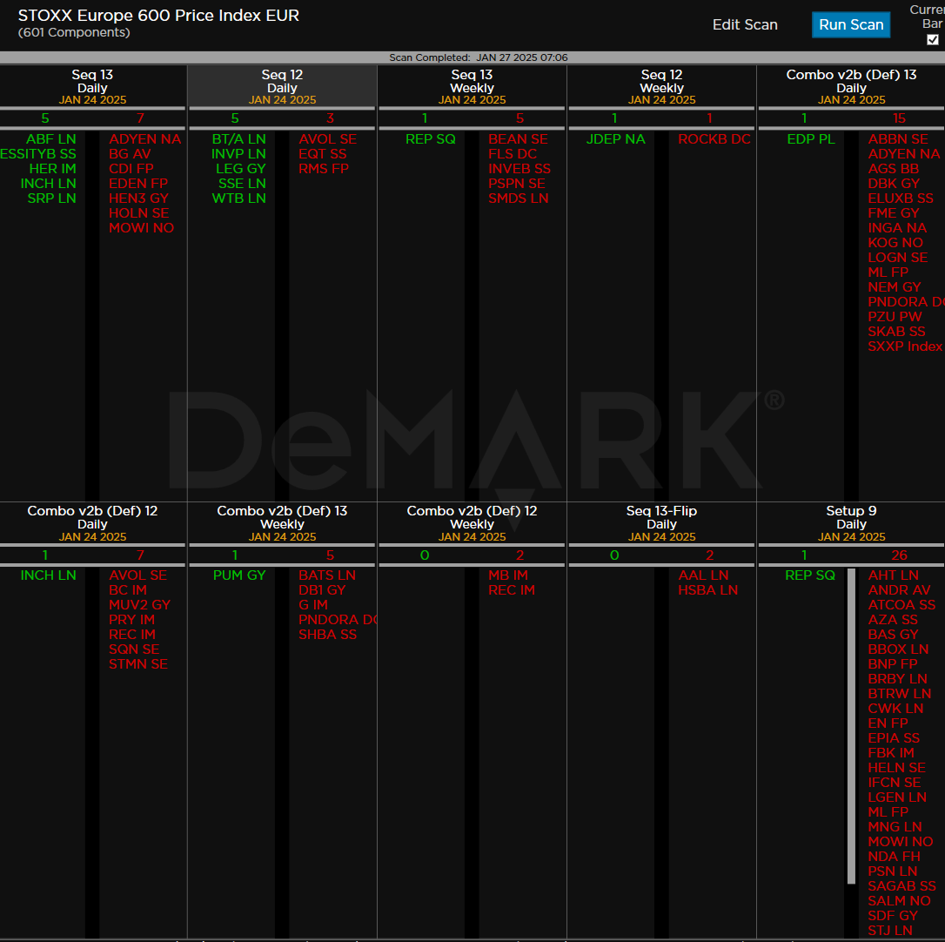Click PZU PW ticker
The width and height of the screenshot is (945, 942).
895,317
